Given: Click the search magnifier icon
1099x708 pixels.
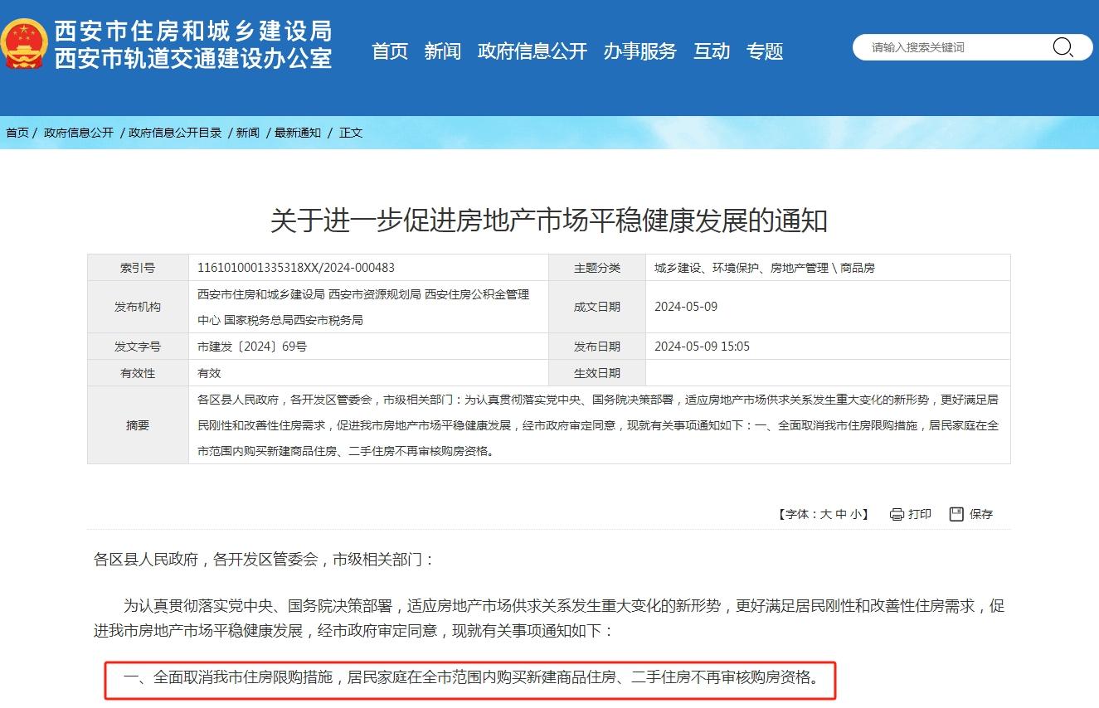Looking at the screenshot, I should (1063, 47).
